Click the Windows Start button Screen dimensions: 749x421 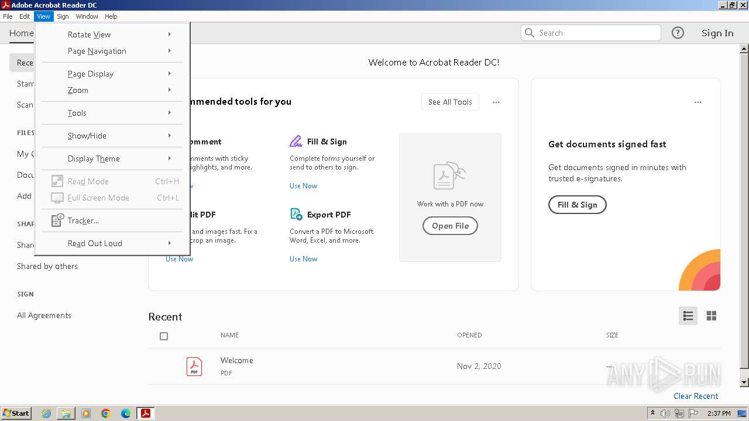[x=16, y=413]
